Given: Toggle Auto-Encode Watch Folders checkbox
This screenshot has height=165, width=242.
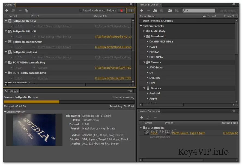Looking at the screenshot, I should 80,10.
